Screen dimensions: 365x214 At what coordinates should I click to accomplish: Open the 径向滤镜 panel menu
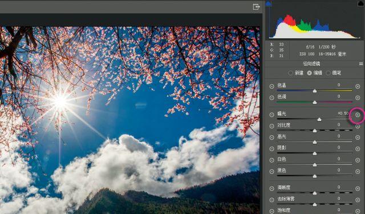click(x=361, y=64)
